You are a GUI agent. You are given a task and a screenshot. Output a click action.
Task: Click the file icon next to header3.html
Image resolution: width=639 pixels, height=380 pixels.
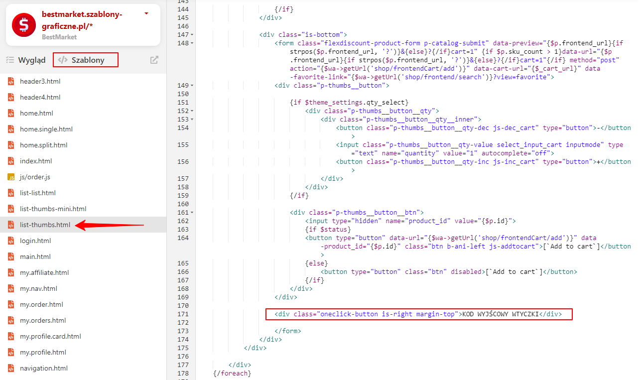11,81
